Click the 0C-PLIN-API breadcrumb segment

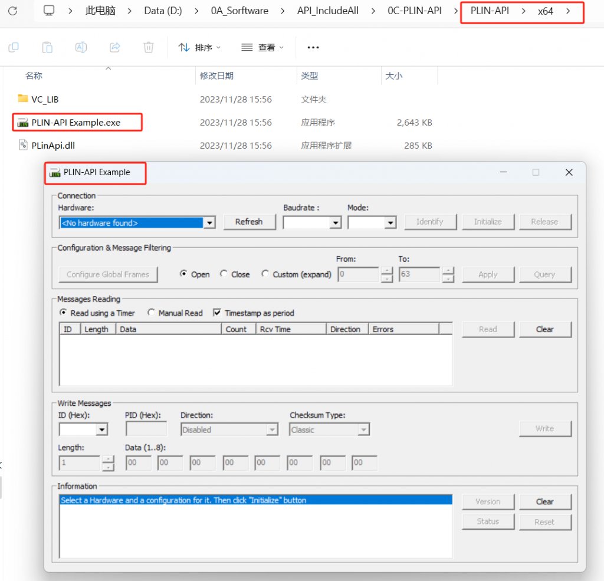pyautogui.click(x=414, y=11)
